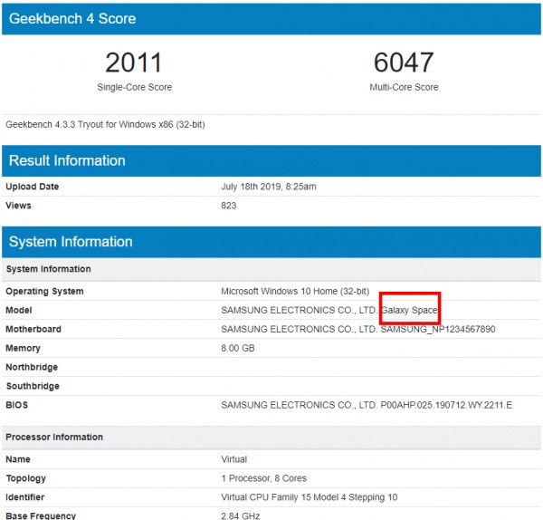Image resolution: width=543 pixels, height=520 pixels.
Task: Select the 1 Processor, 8 Cores topology
Action: (263, 478)
